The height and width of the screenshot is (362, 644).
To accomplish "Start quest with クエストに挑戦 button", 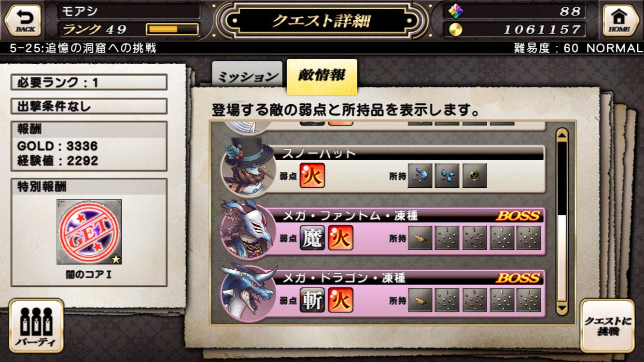I will coord(607,326).
